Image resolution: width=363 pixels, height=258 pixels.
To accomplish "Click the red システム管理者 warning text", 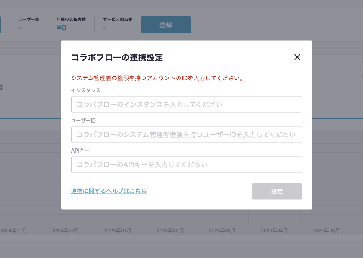I will [157, 78].
